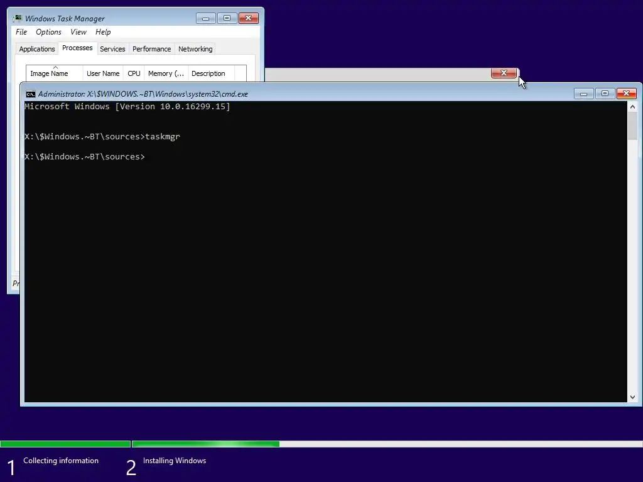Maximize the Windows Task Manager window
This screenshot has height=482, width=643.
[x=227, y=18]
